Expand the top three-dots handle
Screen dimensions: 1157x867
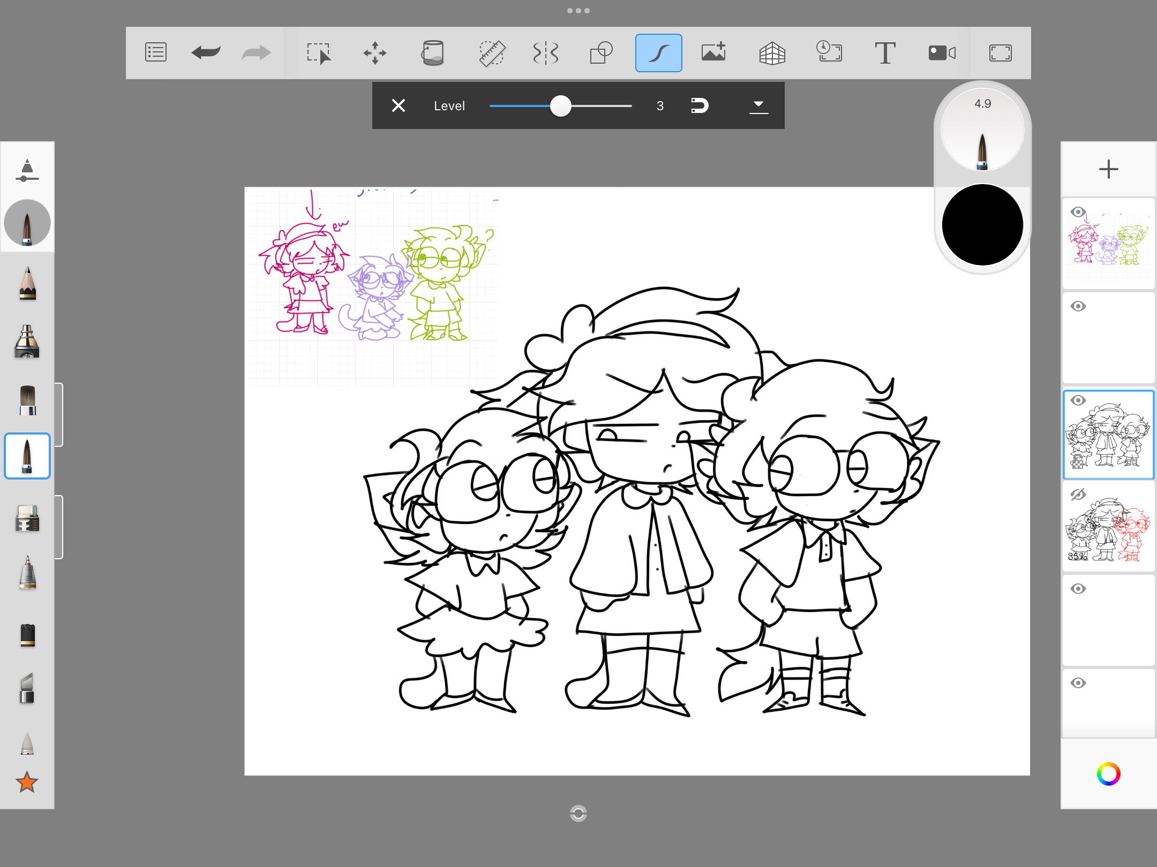pyautogui.click(x=578, y=11)
